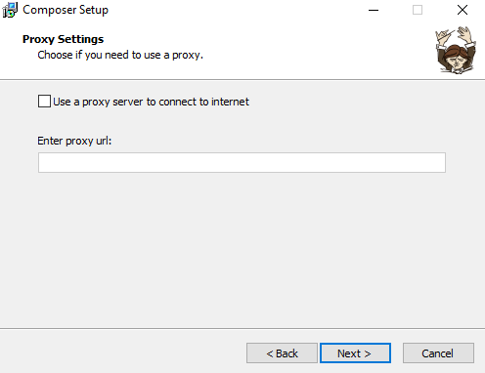
Task: Cancel the Composer setup
Action: (438, 353)
